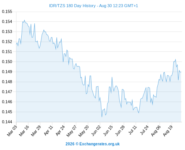Select the Apr 24 date label
Viewport: 185px width, 150px height.
click(x=60, y=130)
